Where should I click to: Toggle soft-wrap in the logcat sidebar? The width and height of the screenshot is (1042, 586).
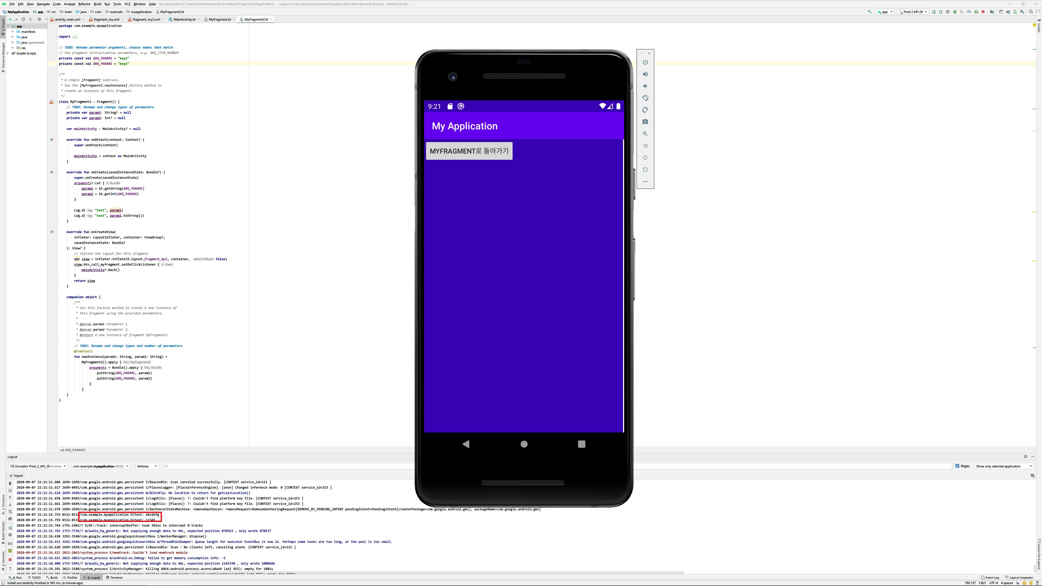pyautogui.click(x=10, y=512)
